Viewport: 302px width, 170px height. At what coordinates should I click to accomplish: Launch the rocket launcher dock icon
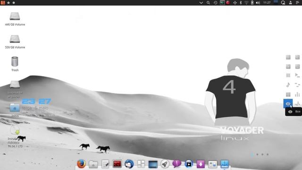tap(165, 164)
